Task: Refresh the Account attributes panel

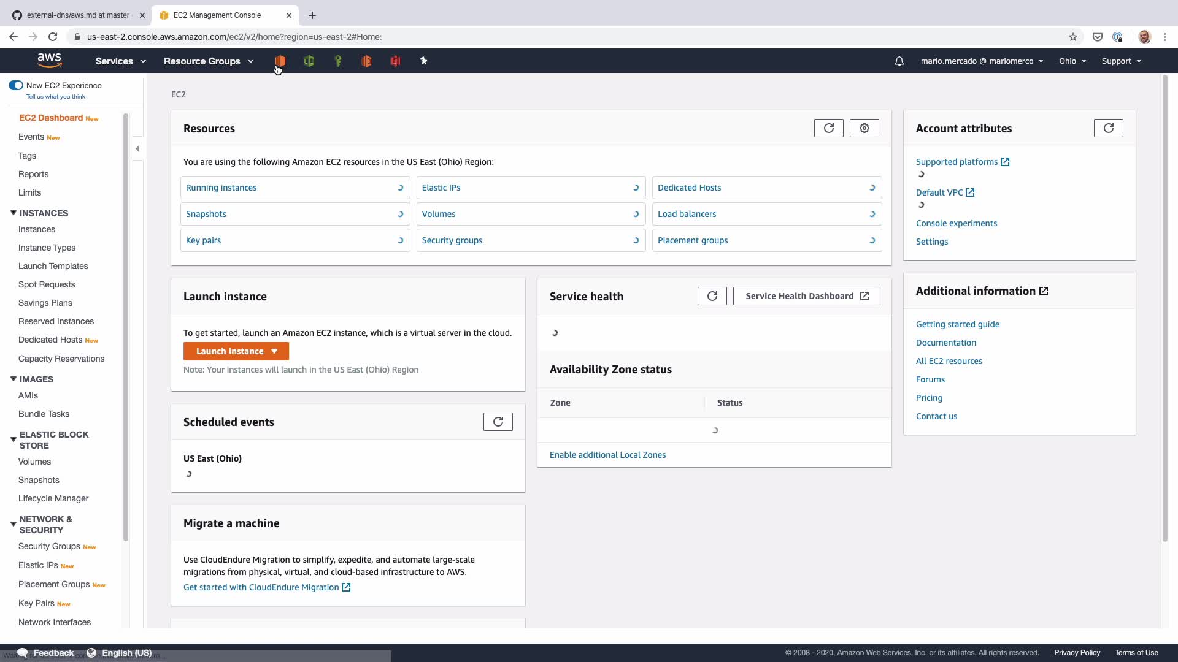Action: (x=1108, y=128)
